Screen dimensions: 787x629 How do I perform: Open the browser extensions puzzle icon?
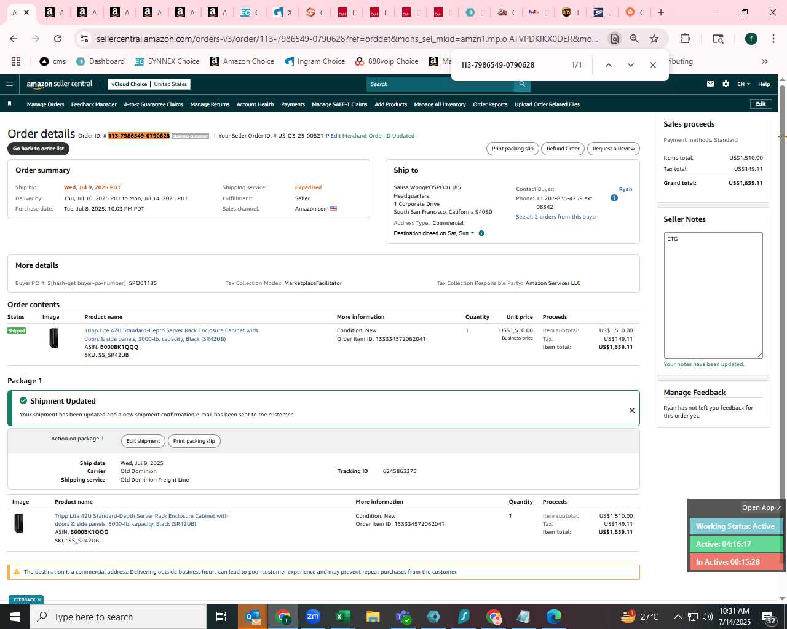685,39
